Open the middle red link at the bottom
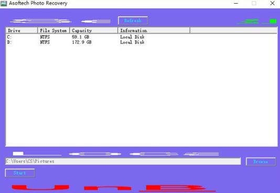Image resolution: width=280 pixels, height=193 pixels. point(107,188)
